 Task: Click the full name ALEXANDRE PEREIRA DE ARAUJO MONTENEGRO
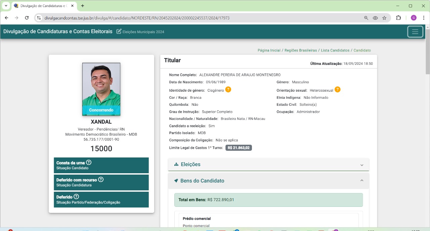pyautogui.click(x=240, y=75)
